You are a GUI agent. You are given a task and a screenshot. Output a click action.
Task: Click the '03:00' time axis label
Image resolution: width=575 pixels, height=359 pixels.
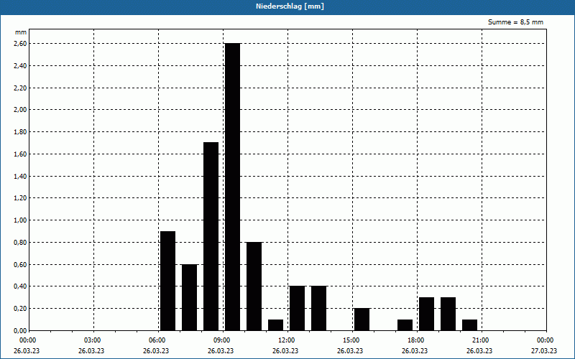pyautogui.click(x=93, y=340)
